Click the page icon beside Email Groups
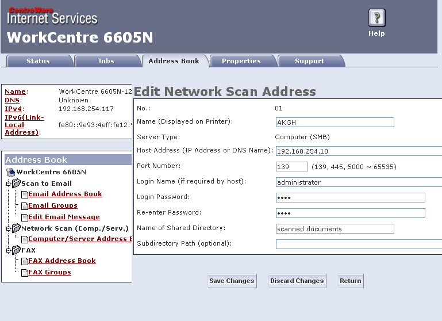The width and height of the screenshot is (442, 321). pos(25,206)
